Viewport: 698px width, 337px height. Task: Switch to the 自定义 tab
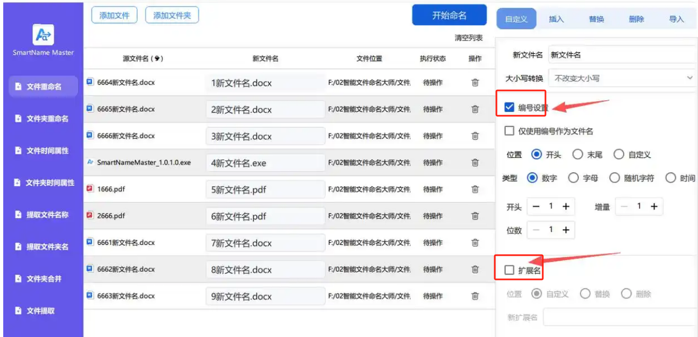516,19
